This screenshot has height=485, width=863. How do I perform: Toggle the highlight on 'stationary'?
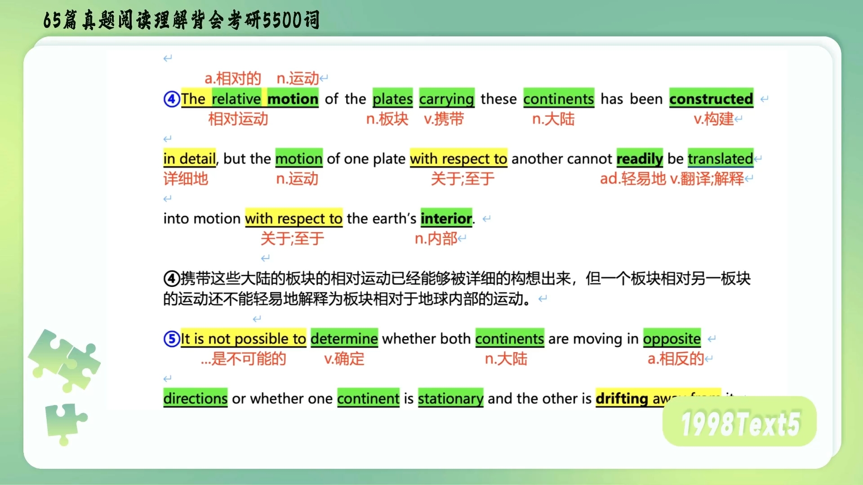click(450, 398)
